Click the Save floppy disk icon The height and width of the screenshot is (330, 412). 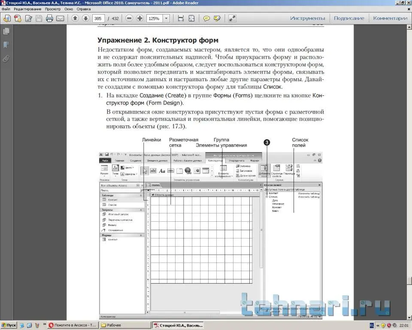point(39,18)
